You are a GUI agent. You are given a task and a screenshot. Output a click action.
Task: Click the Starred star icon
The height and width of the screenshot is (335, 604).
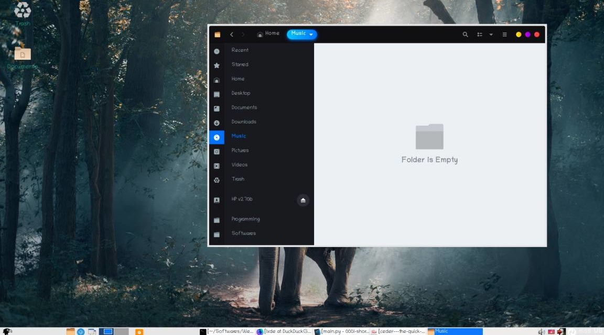[217, 65]
